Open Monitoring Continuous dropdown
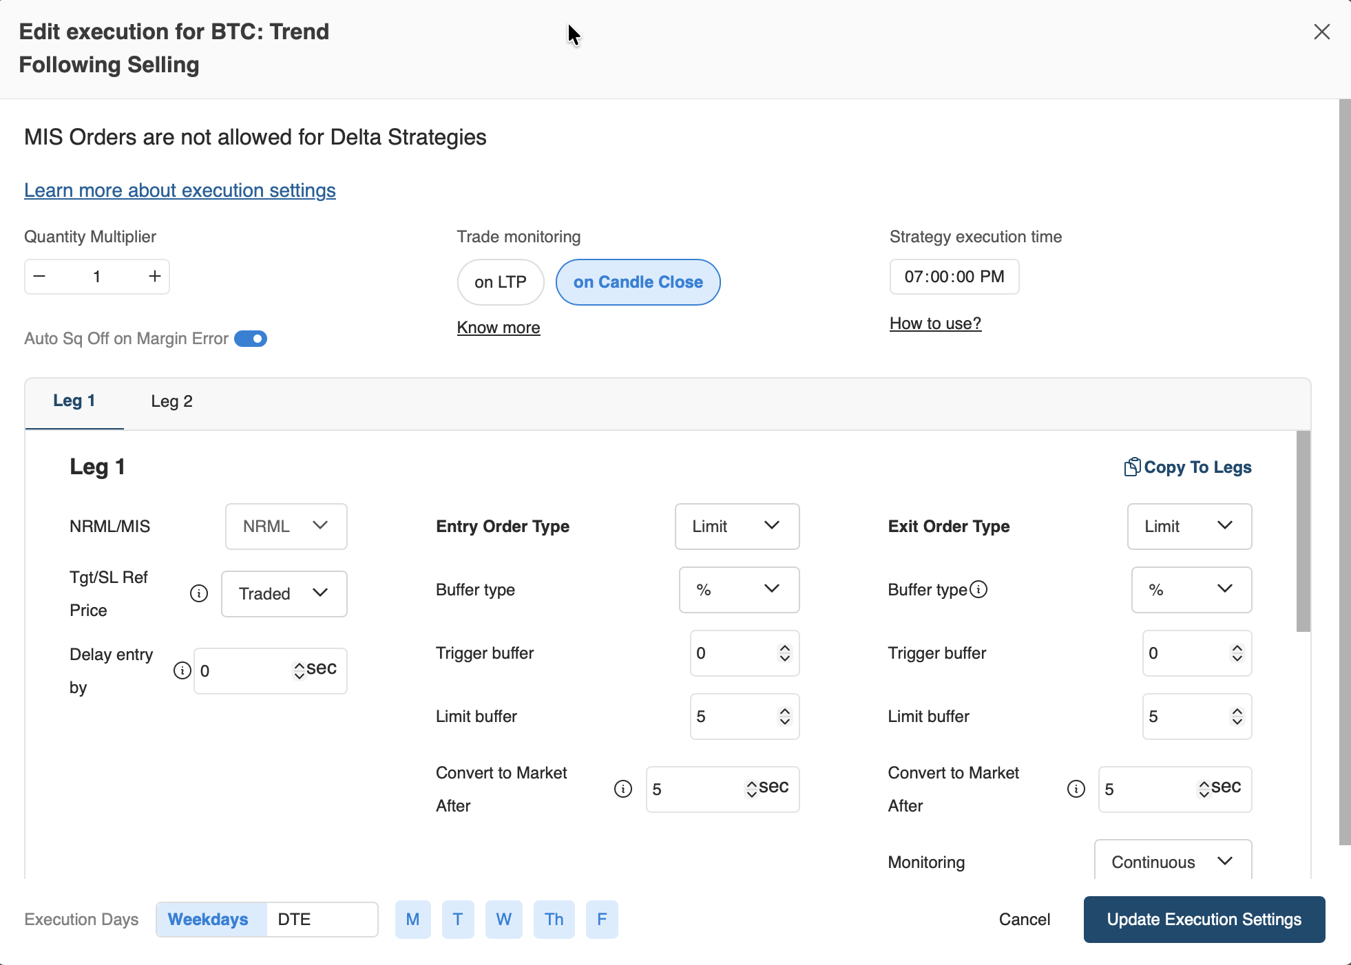 [x=1172, y=861]
